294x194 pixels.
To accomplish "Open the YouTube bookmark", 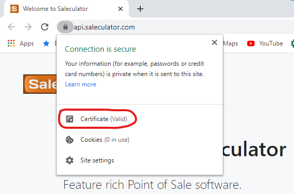I will tap(265, 43).
